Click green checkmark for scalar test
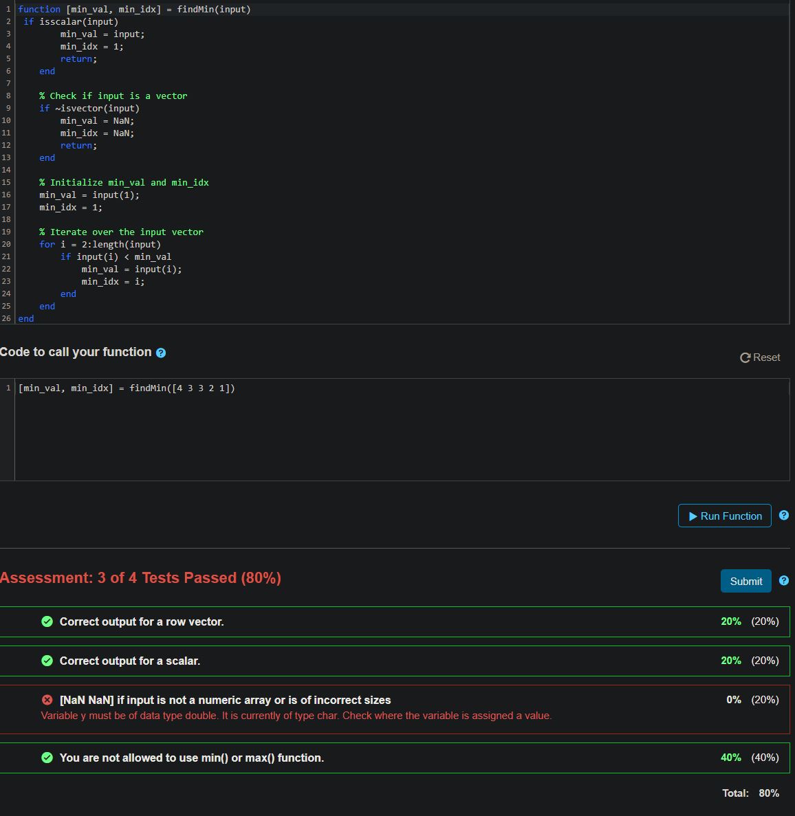 pos(47,661)
